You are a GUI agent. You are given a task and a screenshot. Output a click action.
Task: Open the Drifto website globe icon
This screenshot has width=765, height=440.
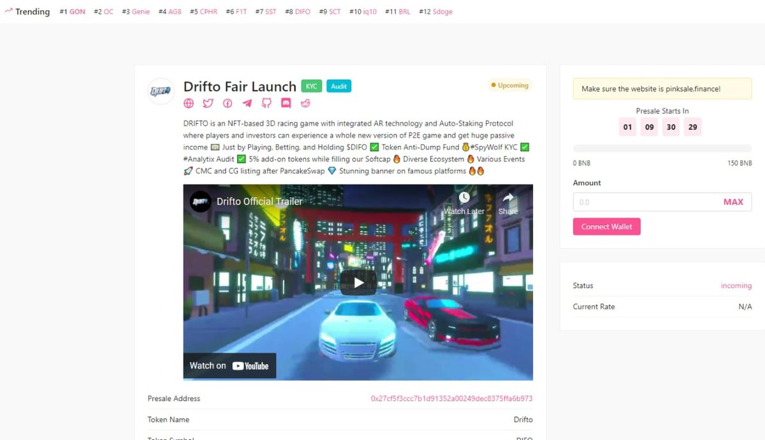point(189,103)
